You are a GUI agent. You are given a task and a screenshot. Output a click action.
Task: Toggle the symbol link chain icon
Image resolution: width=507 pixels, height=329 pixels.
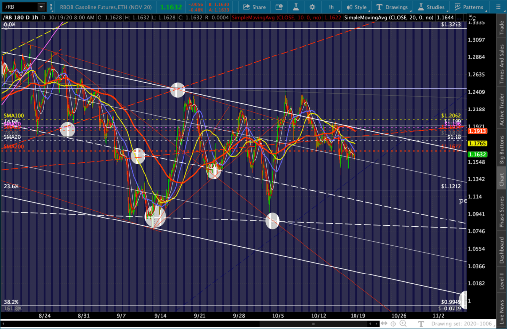point(51,7)
